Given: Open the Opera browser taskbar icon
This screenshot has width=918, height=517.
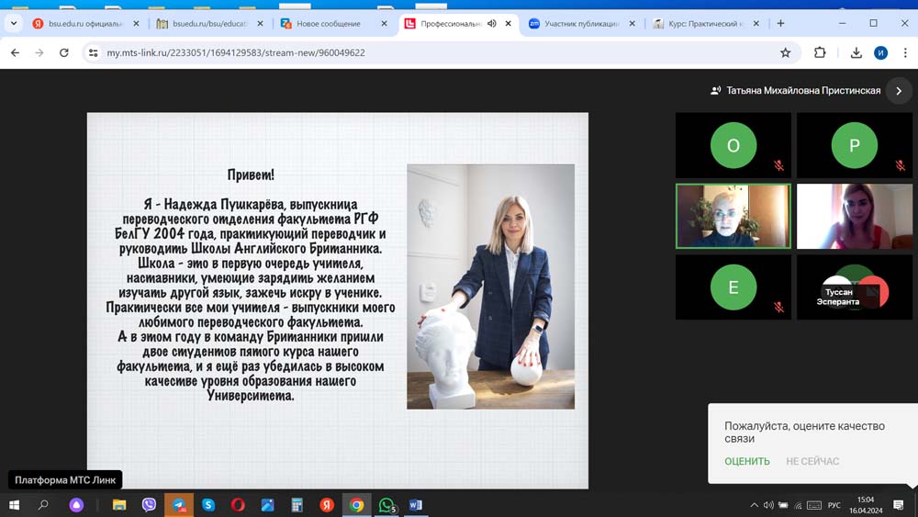Looking at the screenshot, I should coord(238,505).
